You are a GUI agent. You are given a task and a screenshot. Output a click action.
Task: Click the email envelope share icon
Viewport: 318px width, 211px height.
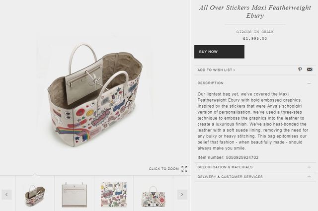click(x=310, y=70)
